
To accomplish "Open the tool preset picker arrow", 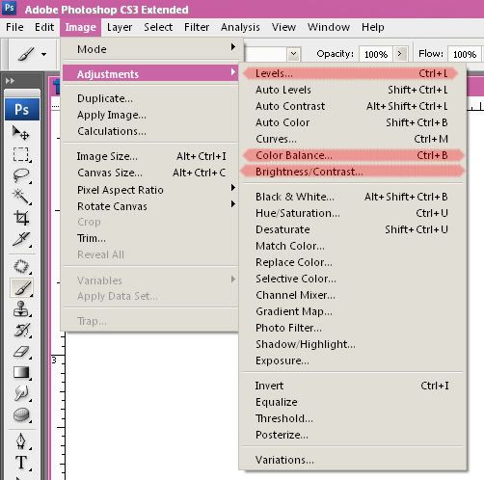I will click(x=43, y=54).
